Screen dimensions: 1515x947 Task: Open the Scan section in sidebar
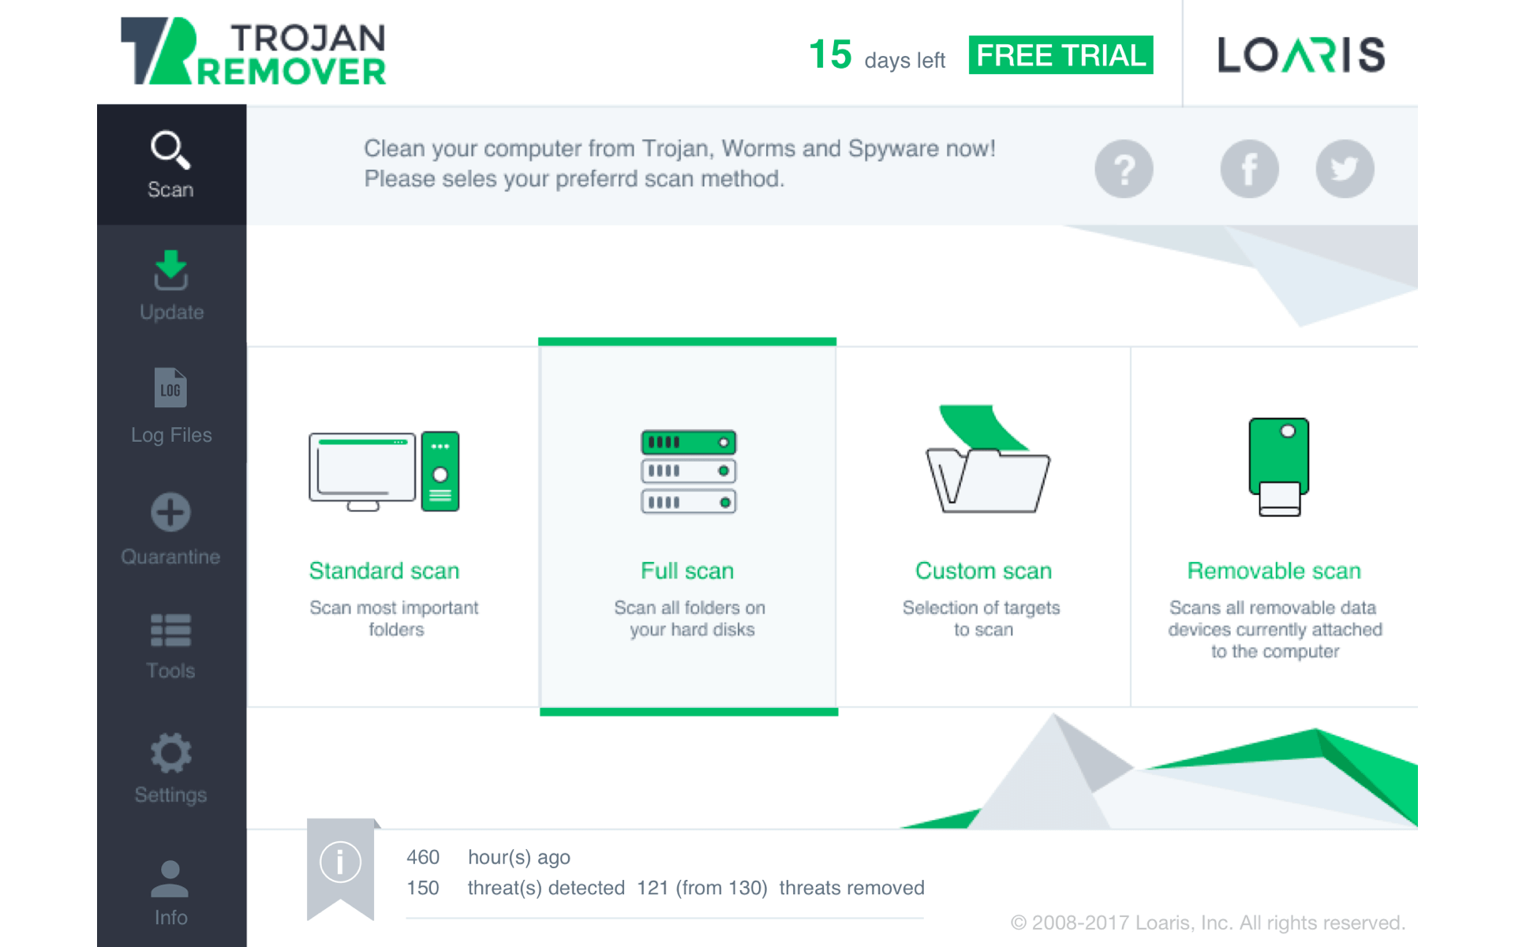171,165
